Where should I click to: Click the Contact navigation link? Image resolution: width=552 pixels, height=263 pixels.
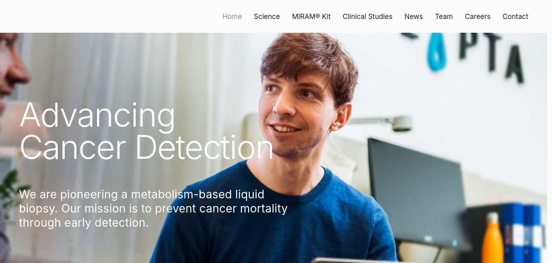pyautogui.click(x=515, y=17)
